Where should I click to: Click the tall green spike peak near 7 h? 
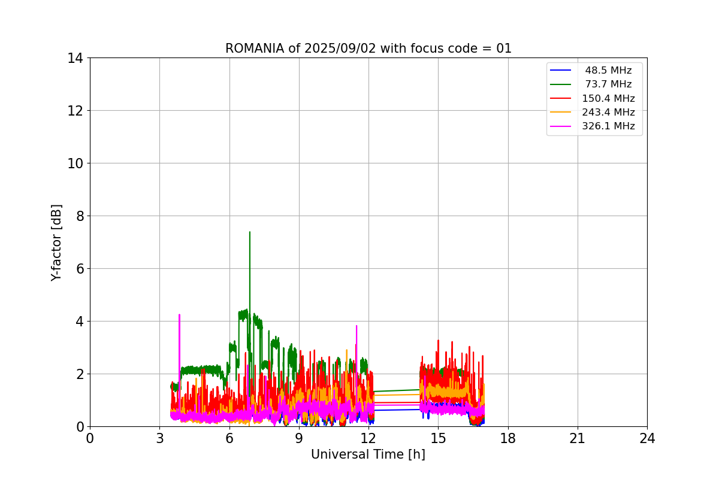250,232
